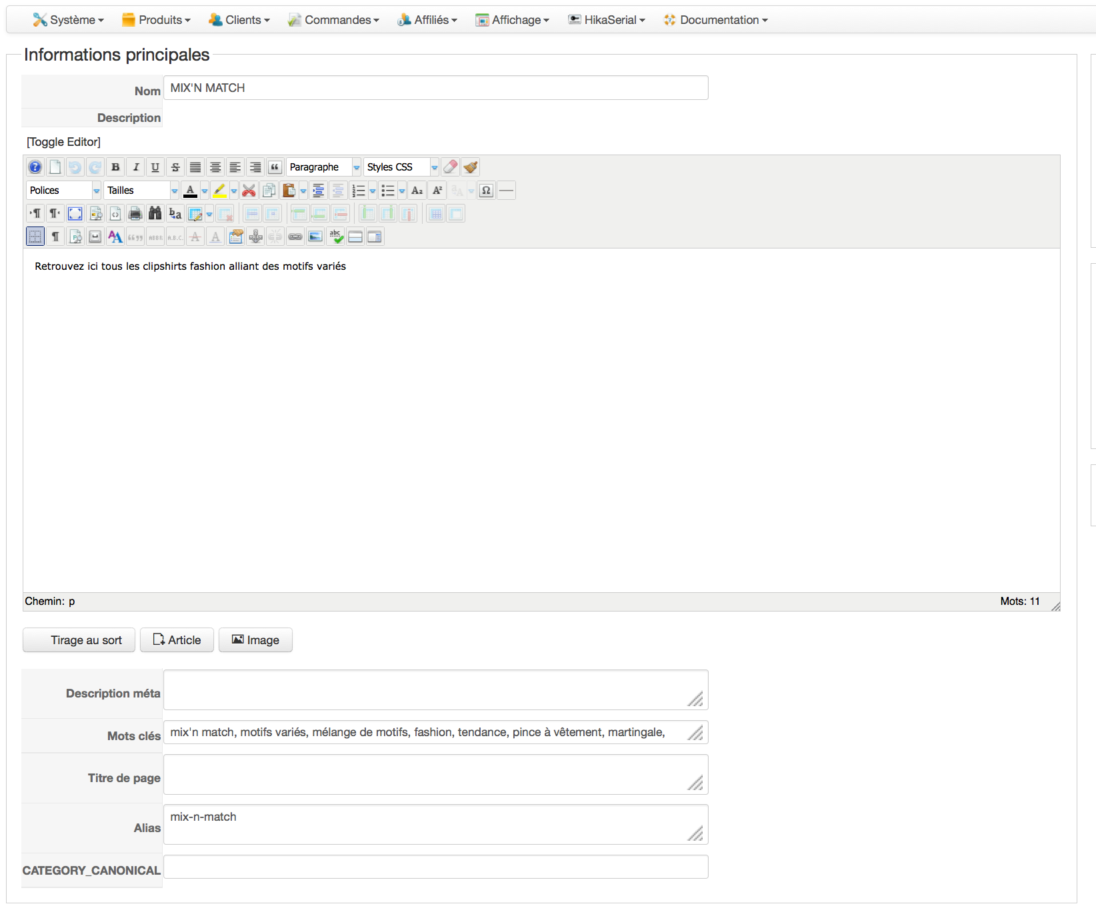
Task: Toggle bold formatting
Action: coord(115,167)
